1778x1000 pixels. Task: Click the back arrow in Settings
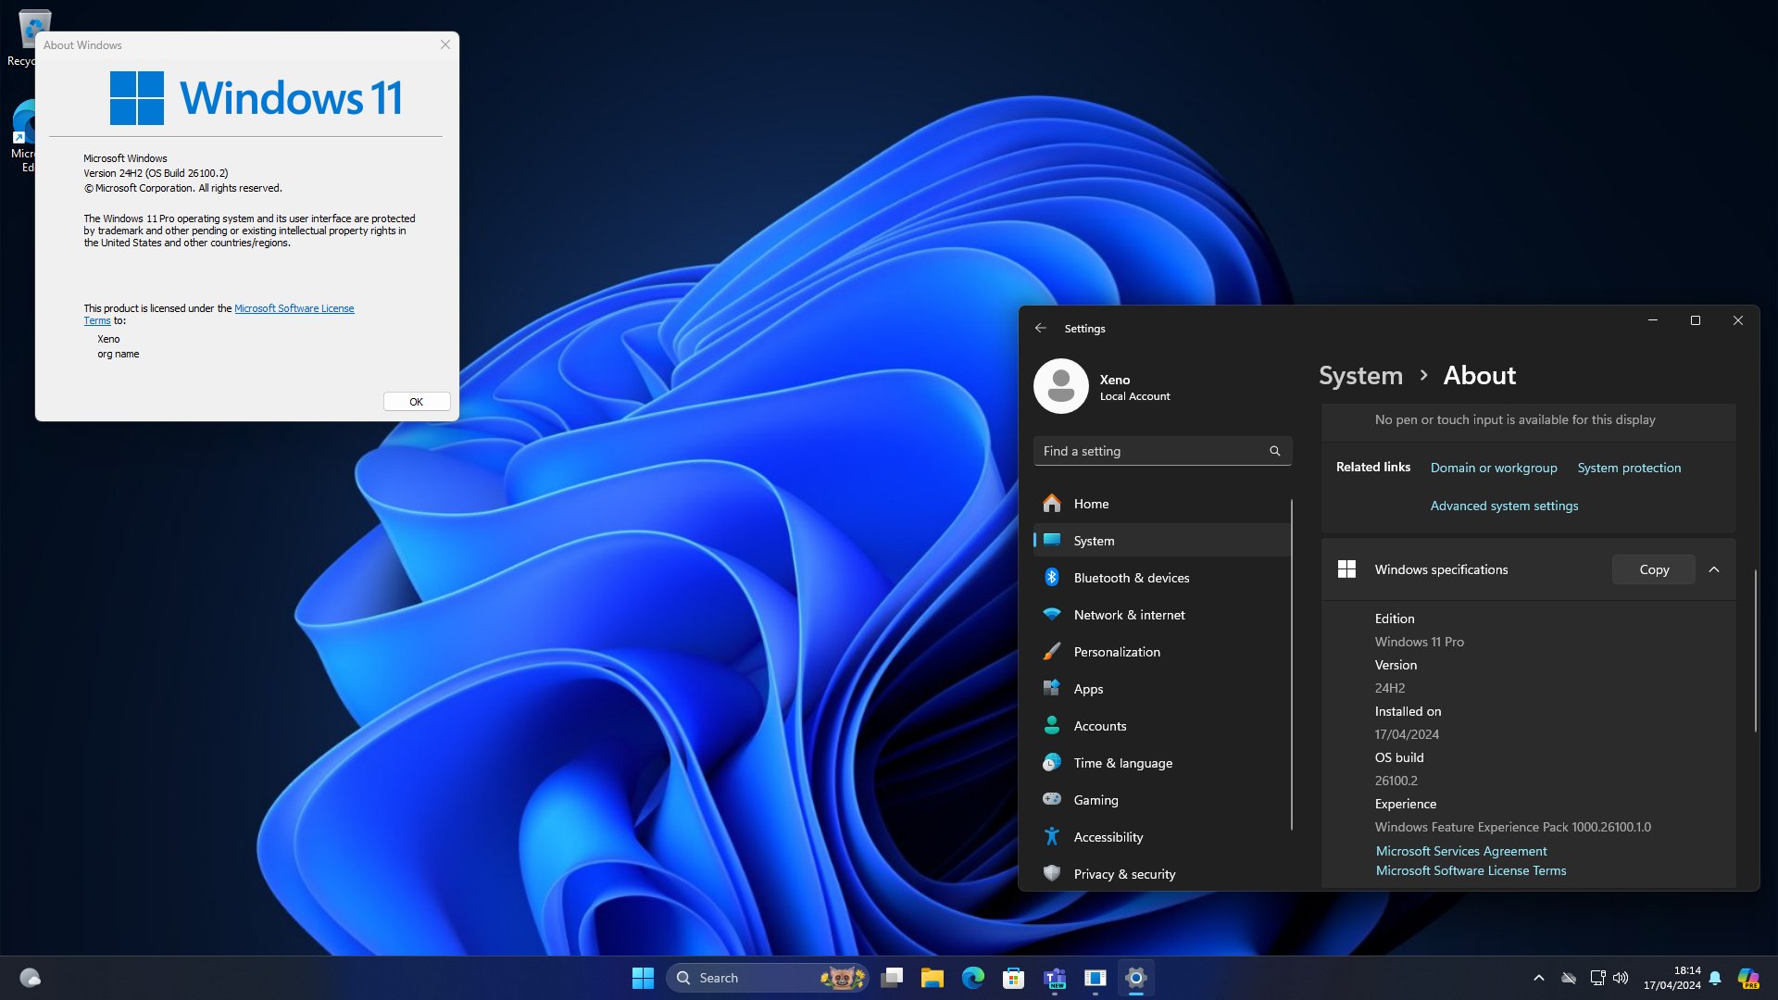point(1041,328)
